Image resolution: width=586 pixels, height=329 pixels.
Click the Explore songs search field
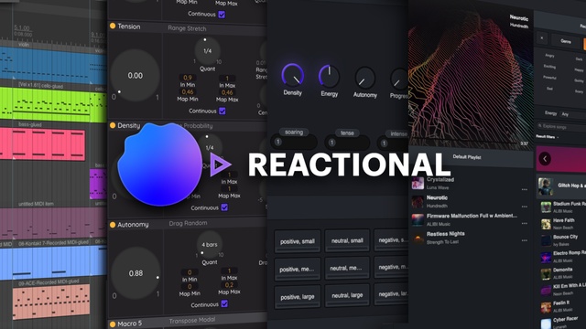pos(561,127)
